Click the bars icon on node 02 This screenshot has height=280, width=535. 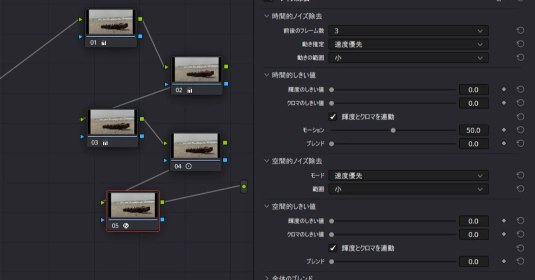[190, 90]
